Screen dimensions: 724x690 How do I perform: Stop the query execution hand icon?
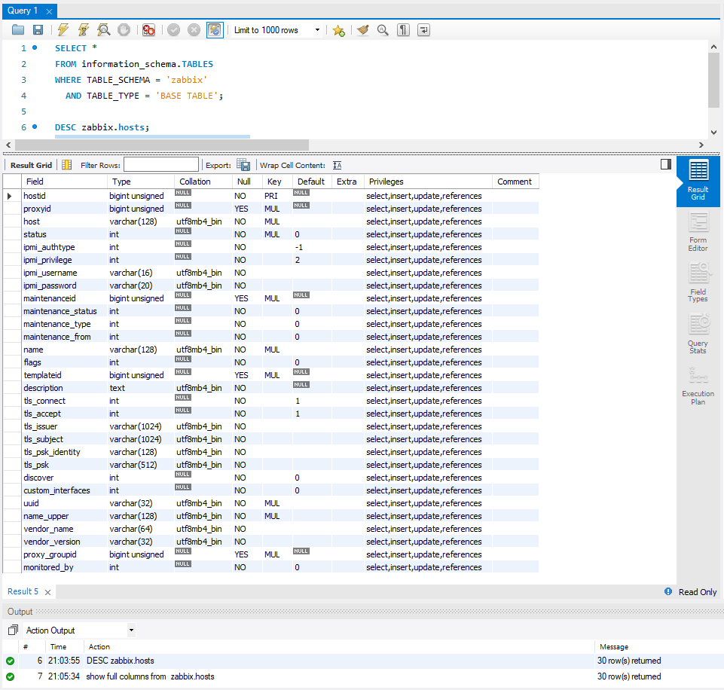click(x=124, y=30)
